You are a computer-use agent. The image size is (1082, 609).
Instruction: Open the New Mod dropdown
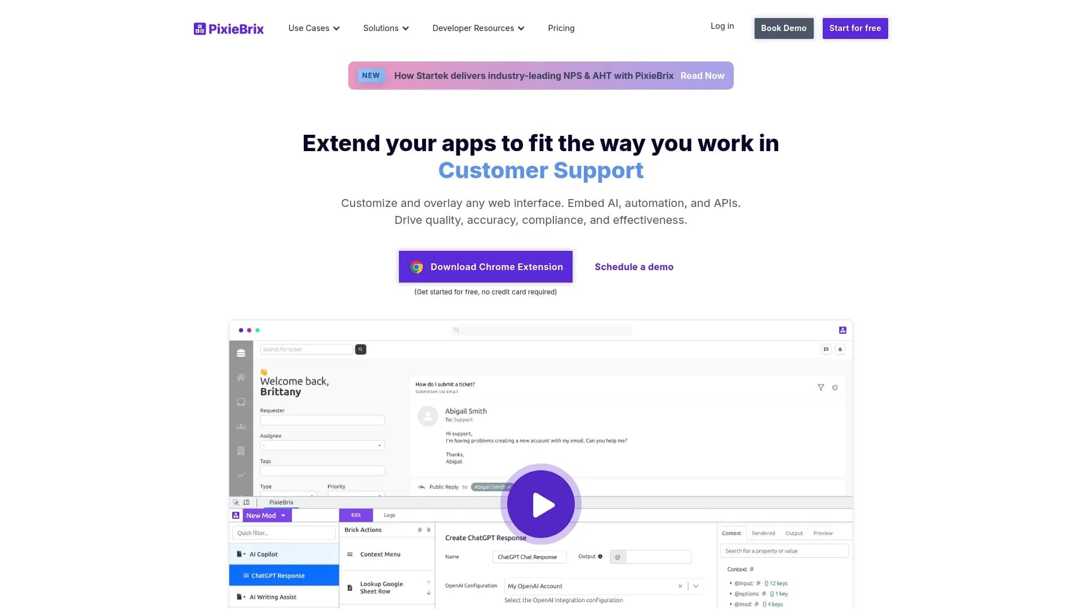[267, 515]
